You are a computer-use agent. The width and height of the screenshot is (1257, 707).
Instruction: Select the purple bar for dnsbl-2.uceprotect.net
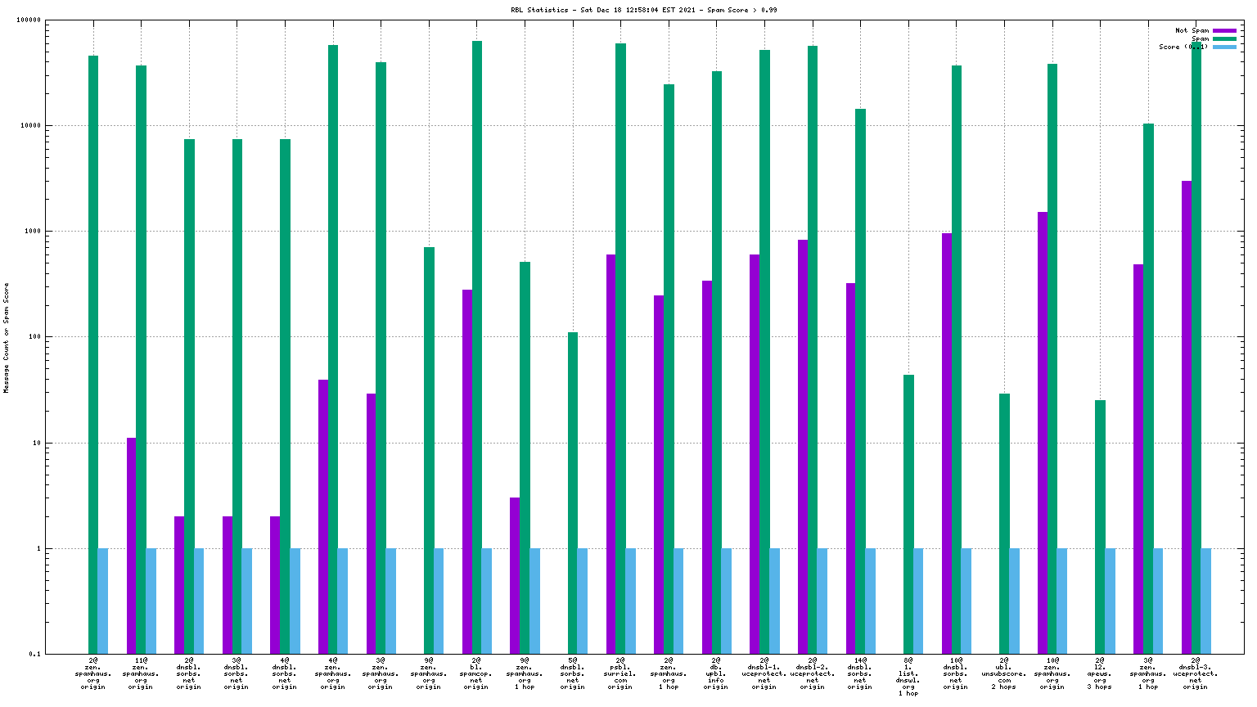coord(803,447)
